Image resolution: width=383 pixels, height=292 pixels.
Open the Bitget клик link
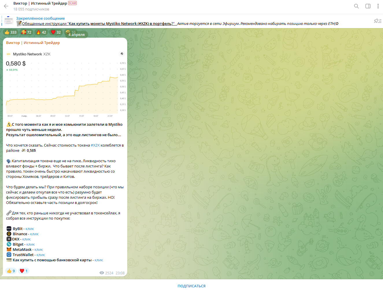(31, 244)
